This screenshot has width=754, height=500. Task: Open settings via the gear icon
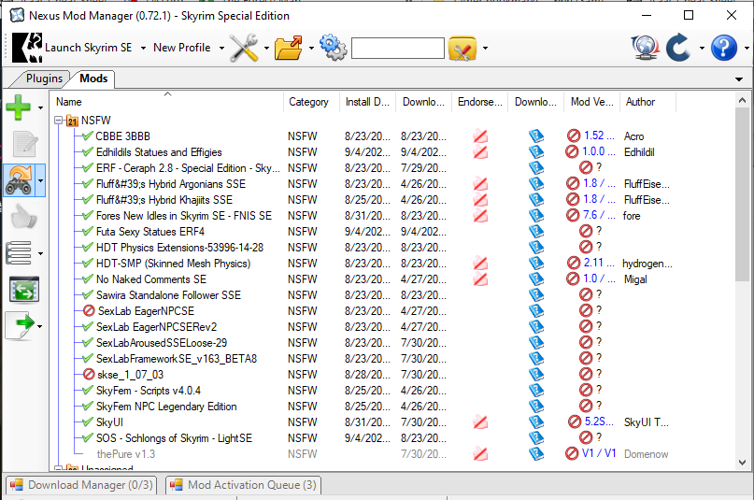coord(333,48)
